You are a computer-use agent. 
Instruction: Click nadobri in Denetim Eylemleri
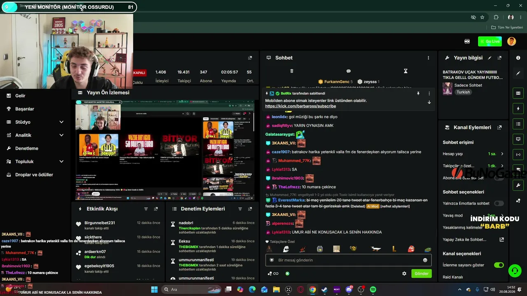click(186, 223)
